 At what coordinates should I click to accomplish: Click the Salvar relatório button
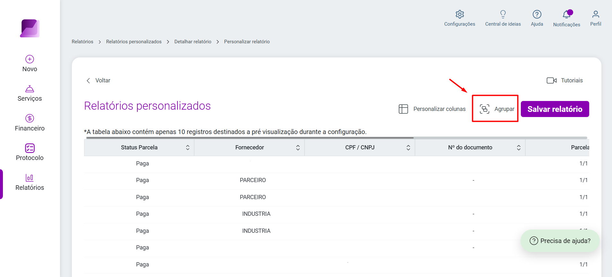coord(555,109)
